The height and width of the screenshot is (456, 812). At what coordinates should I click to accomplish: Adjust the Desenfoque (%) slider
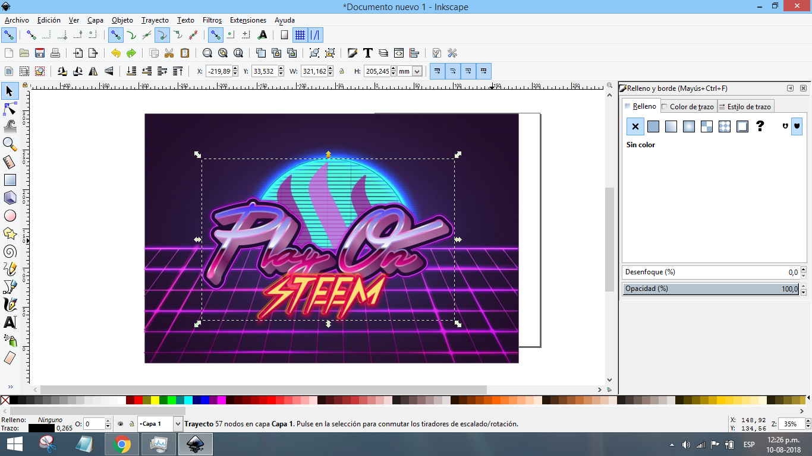click(710, 272)
